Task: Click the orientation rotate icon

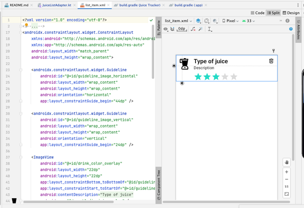Action: [x=206, y=21]
